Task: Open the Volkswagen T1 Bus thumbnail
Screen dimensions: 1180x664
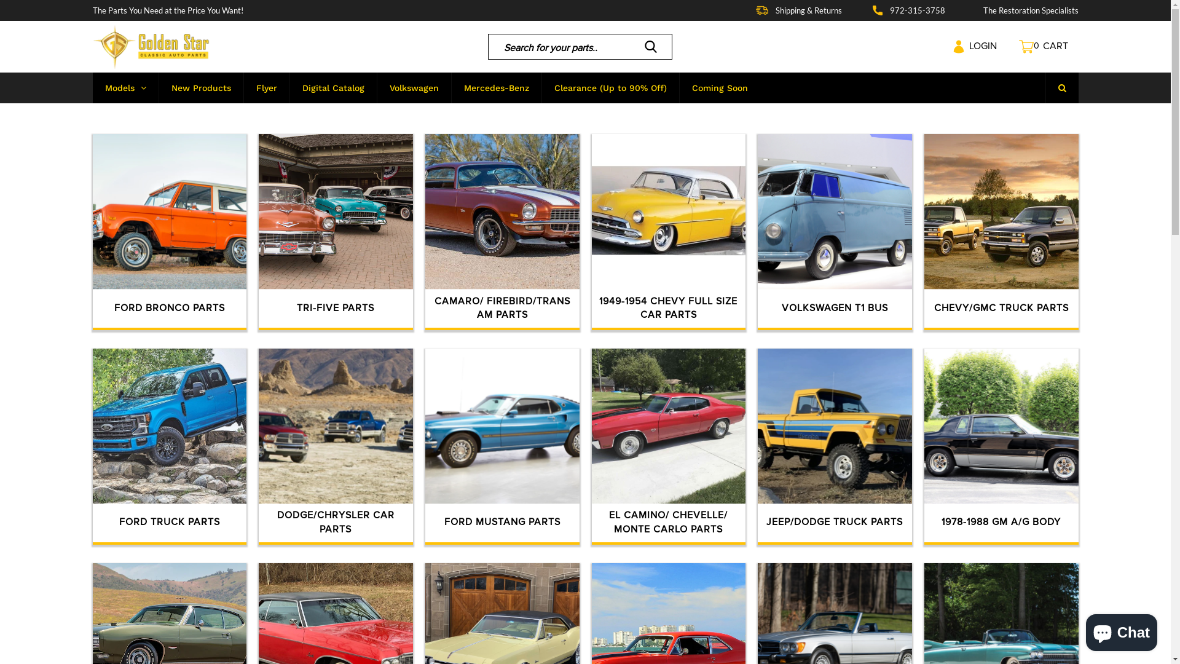Action: 835,211
